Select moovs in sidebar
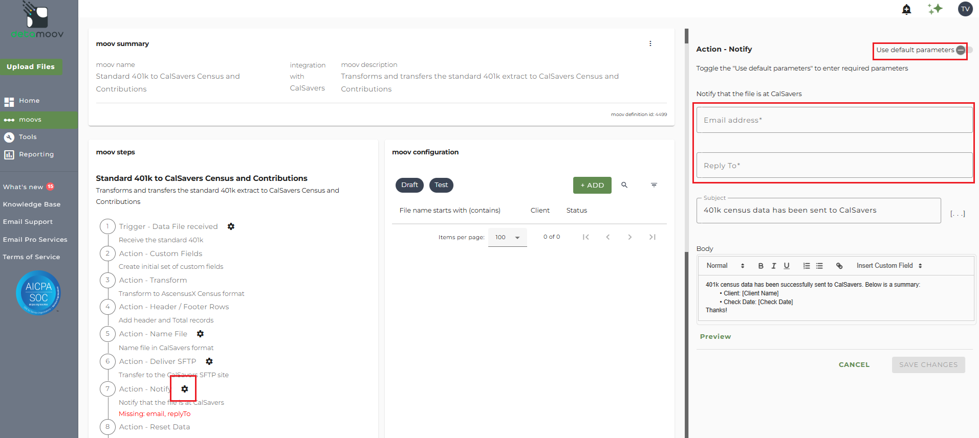Viewport: 979px width, 438px height. (x=39, y=120)
